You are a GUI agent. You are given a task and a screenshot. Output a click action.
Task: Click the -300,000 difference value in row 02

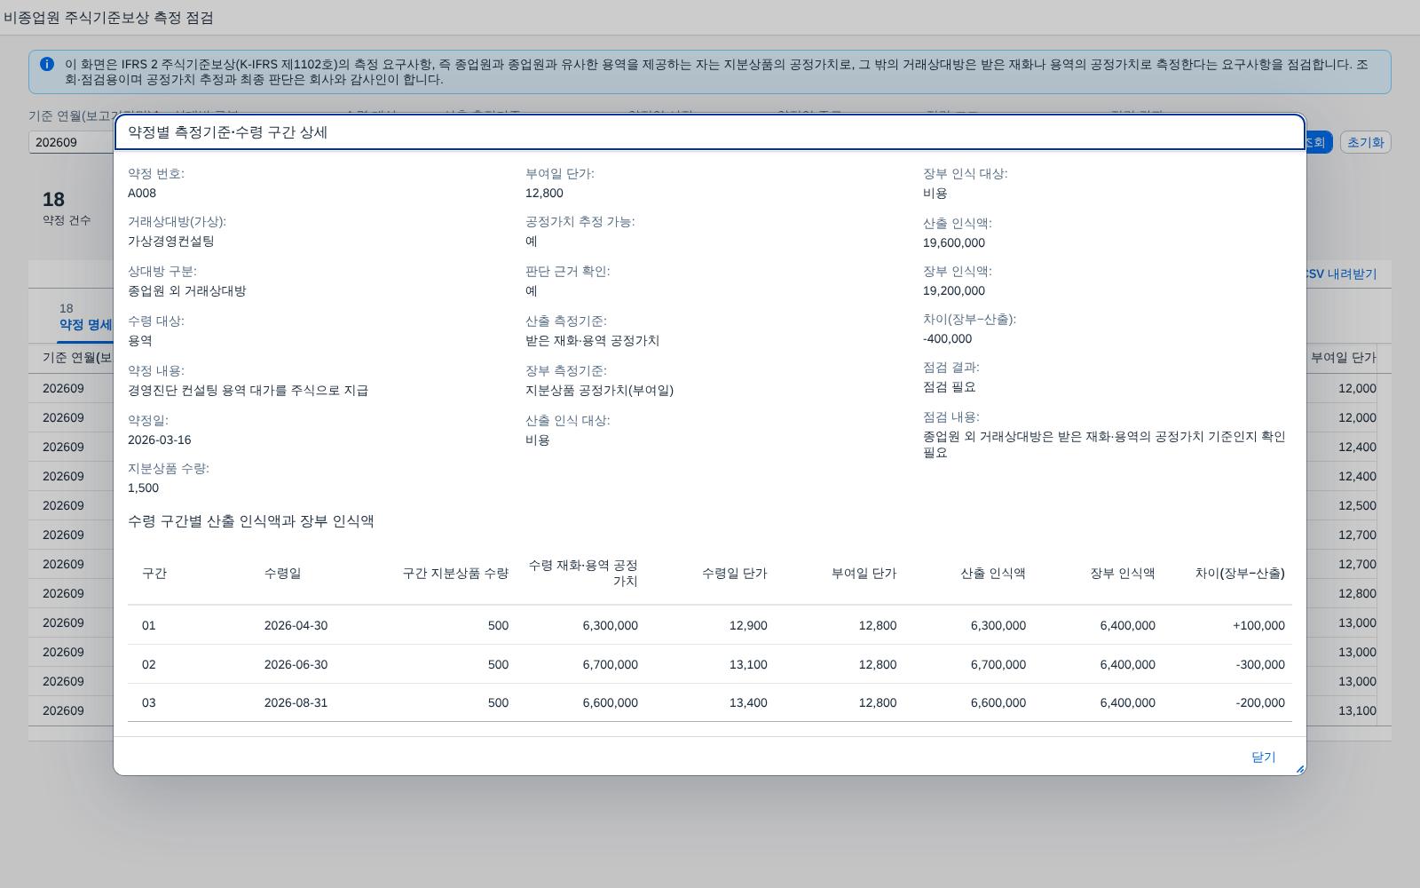pyautogui.click(x=1260, y=665)
